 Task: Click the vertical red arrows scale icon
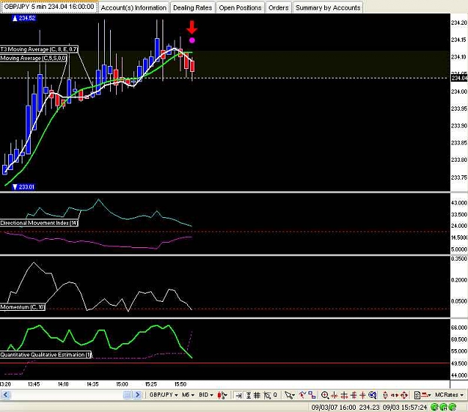point(385,396)
